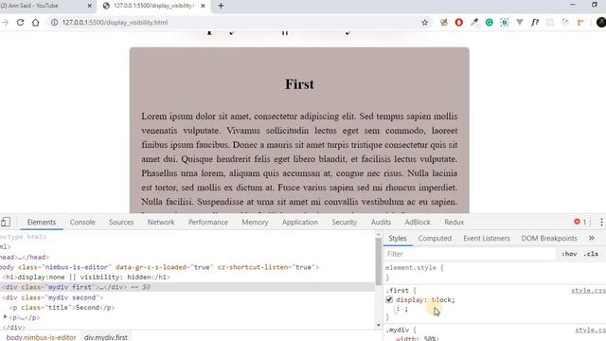
Task: Expand the collapsed <p> node arrow
Action: pyautogui.click(x=5, y=317)
